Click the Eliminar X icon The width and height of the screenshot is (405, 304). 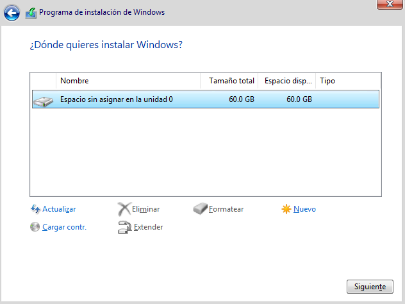coord(124,209)
